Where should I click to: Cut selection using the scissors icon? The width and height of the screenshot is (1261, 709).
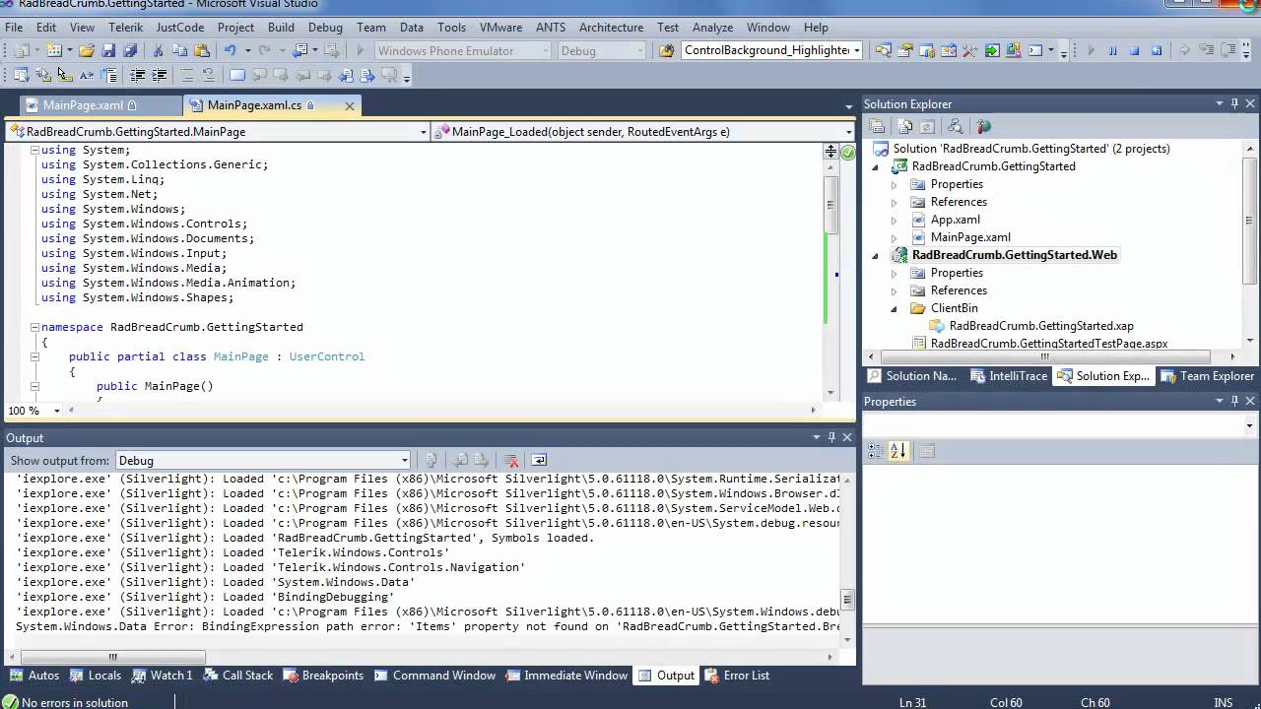pyautogui.click(x=158, y=50)
